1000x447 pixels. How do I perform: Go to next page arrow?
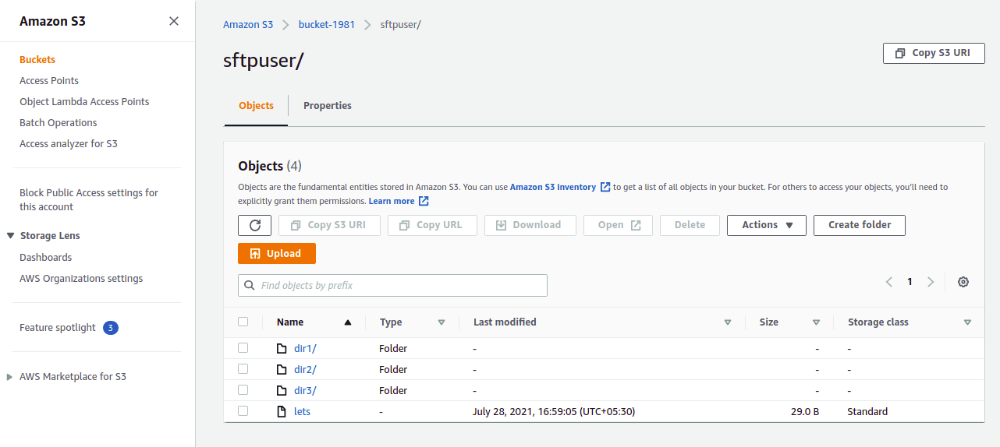click(931, 282)
